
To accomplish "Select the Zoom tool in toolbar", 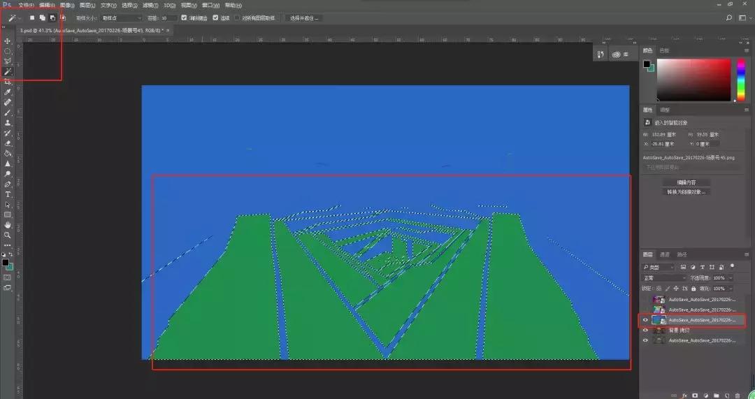I will [x=8, y=235].
